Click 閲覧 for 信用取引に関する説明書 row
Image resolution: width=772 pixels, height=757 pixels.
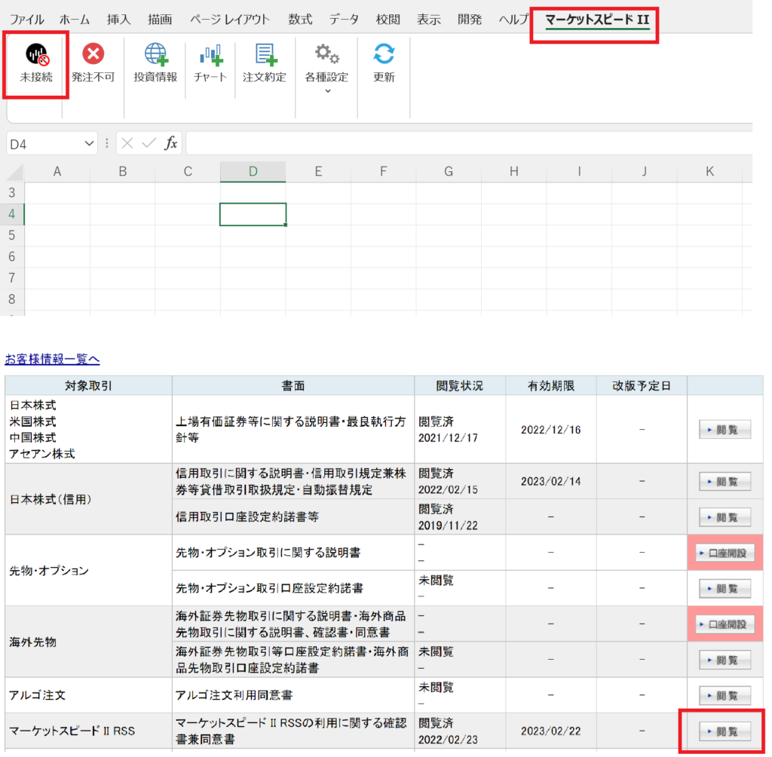725,481
